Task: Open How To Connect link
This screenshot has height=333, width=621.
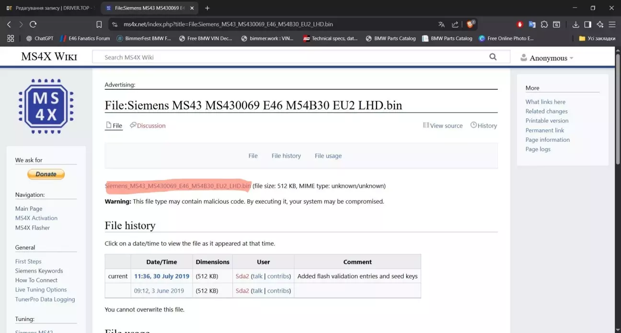Action: (36, 280)
